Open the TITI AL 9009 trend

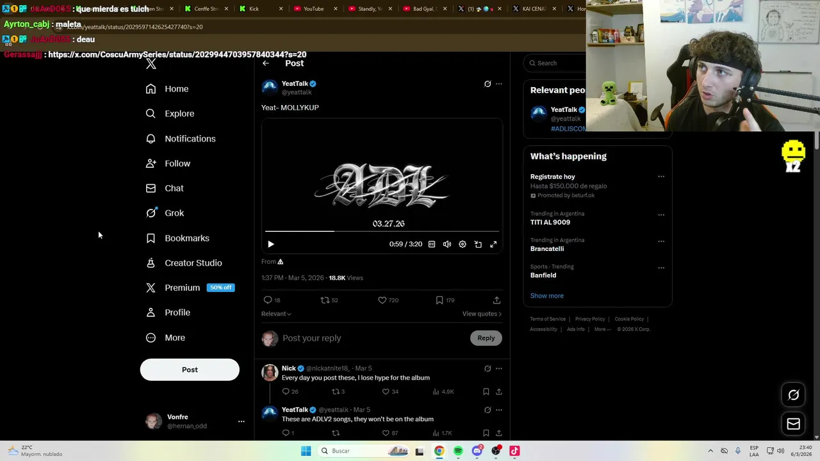(550, 222)
